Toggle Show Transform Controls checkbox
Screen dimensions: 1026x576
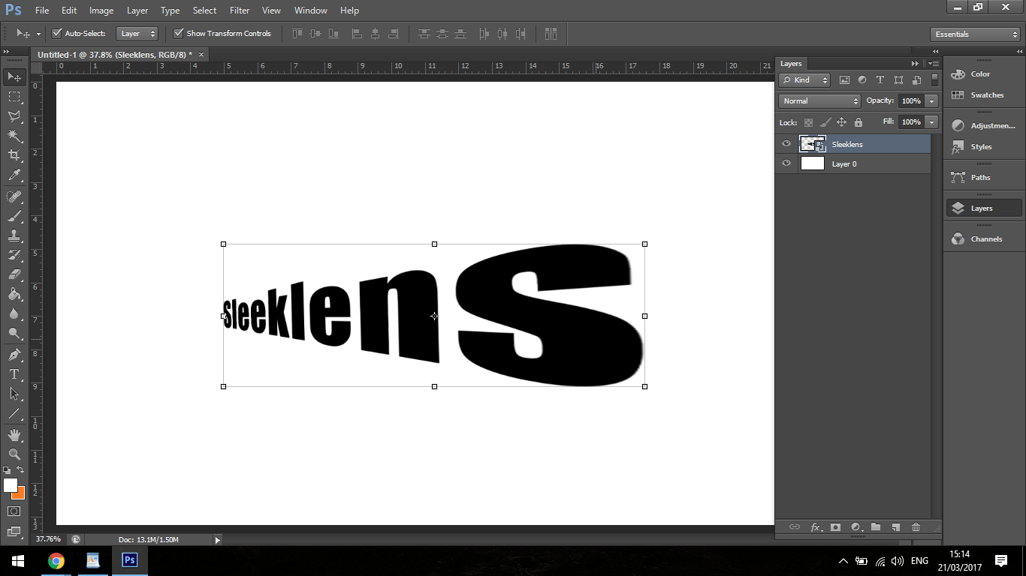[x=178, y=33]
